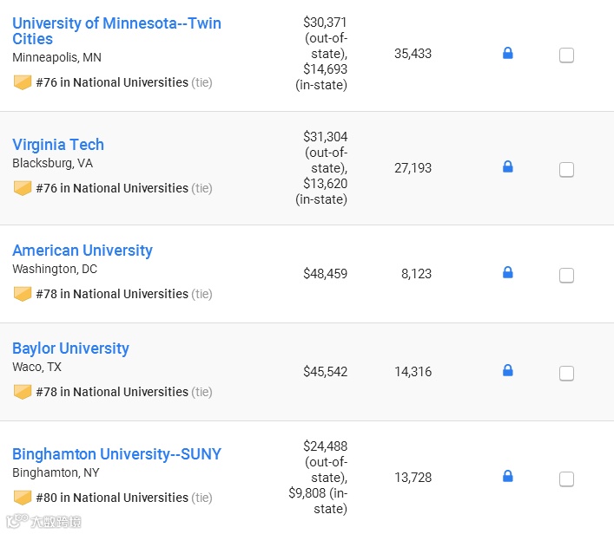Tick the checkbox in Virginia Tech row
Viewport: 614px width, 534px height.
pos(566,170)
